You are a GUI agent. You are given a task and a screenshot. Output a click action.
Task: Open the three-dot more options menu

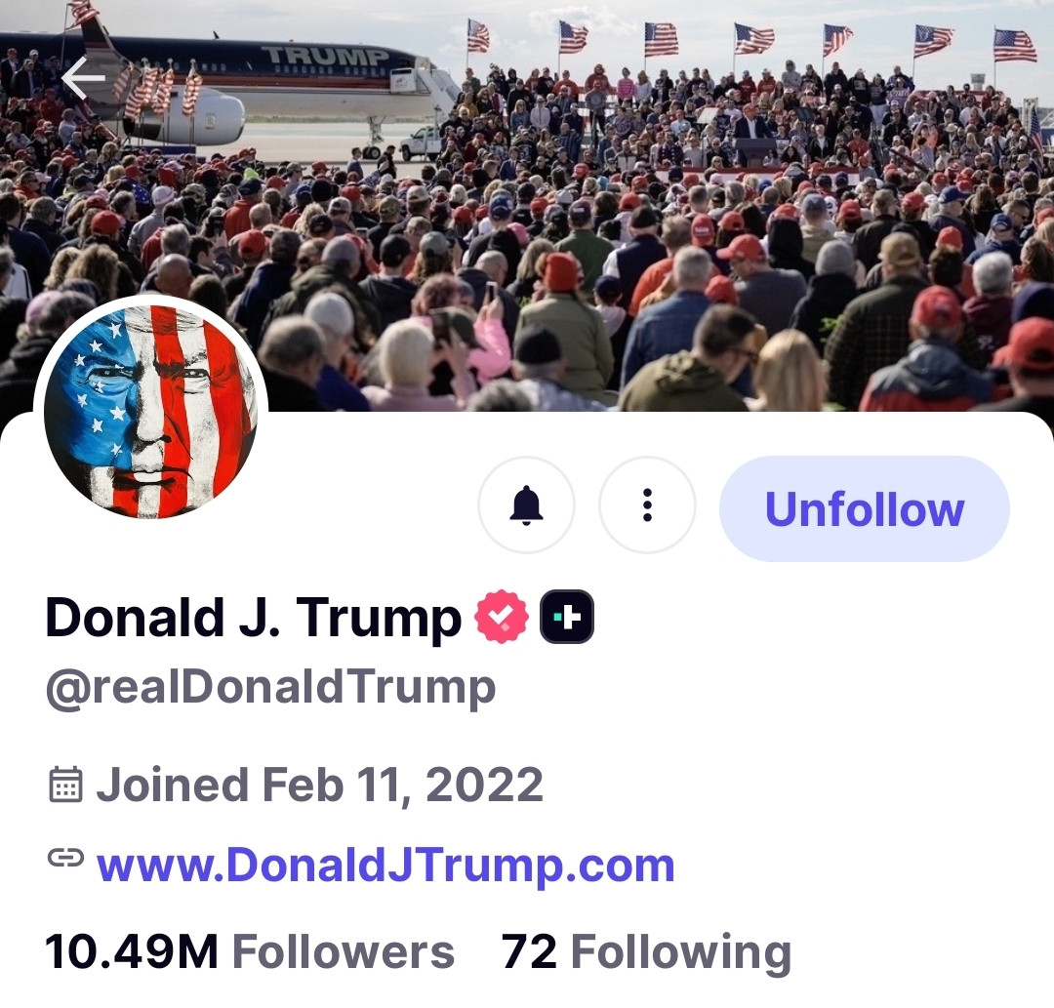click(x=647, y=505)
